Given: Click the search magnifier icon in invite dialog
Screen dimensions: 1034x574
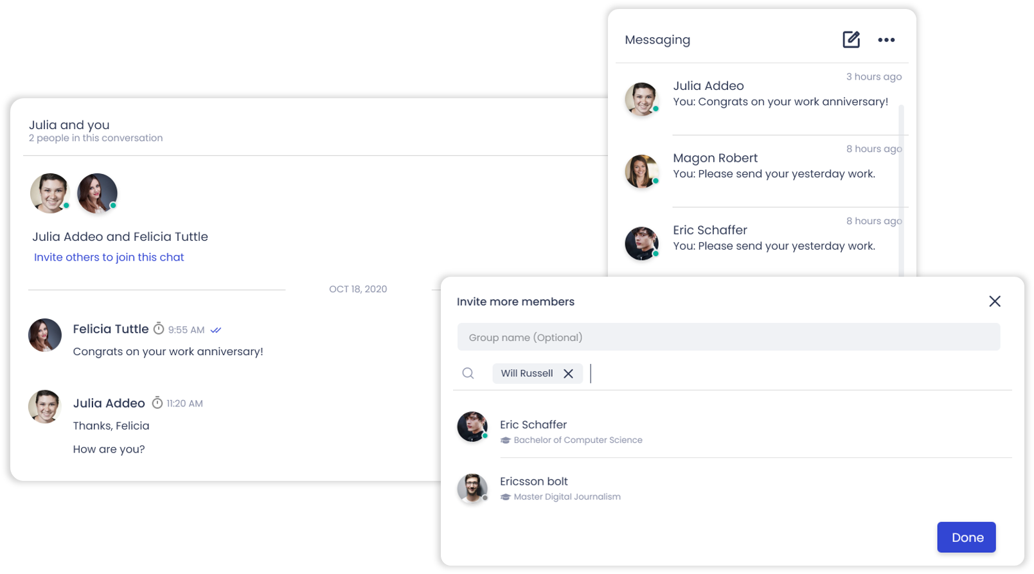Looking at the screenshot, I should pyautogui.click(x=468, y=373).
